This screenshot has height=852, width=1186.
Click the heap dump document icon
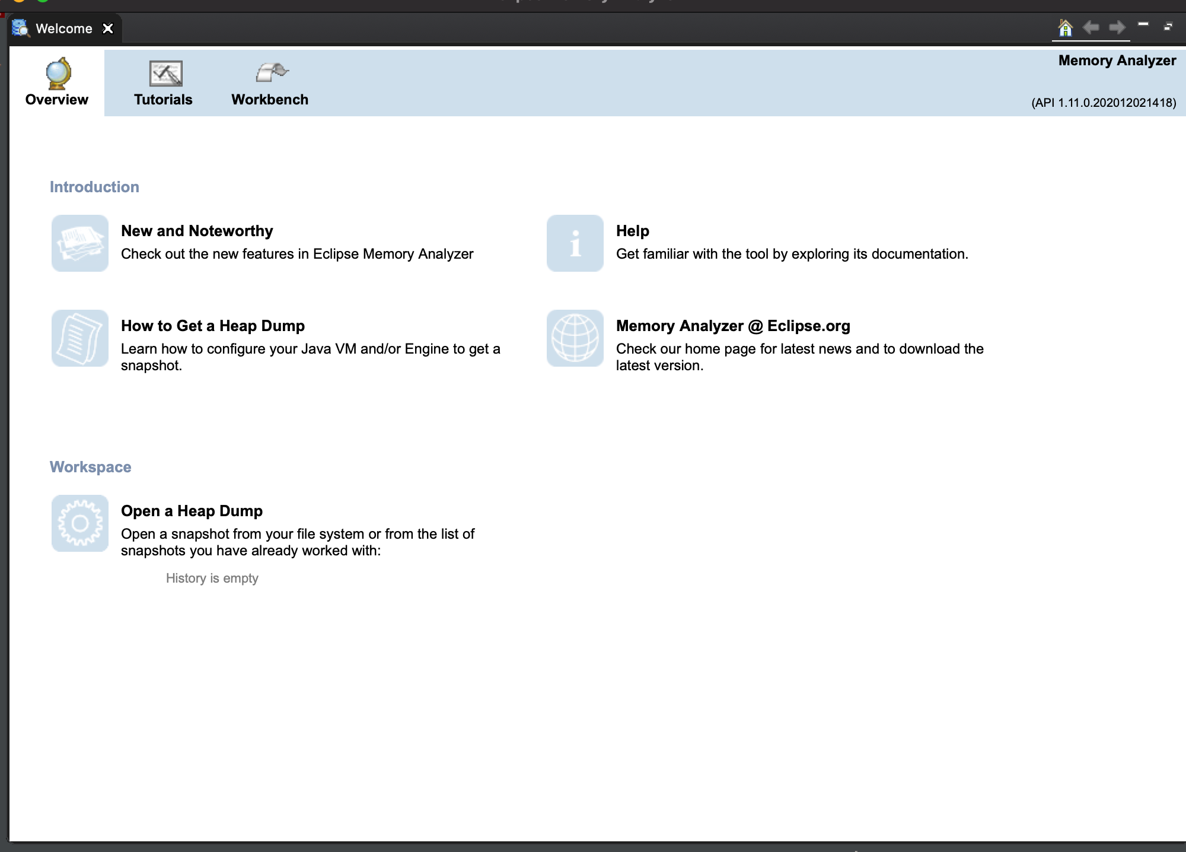point(80,338)
